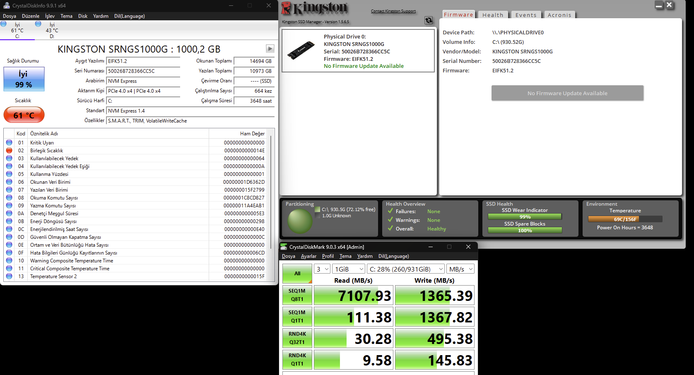Open İşlev menu in CrystalDiskInfo
This screenshot has width=694, height=375.
50,16
